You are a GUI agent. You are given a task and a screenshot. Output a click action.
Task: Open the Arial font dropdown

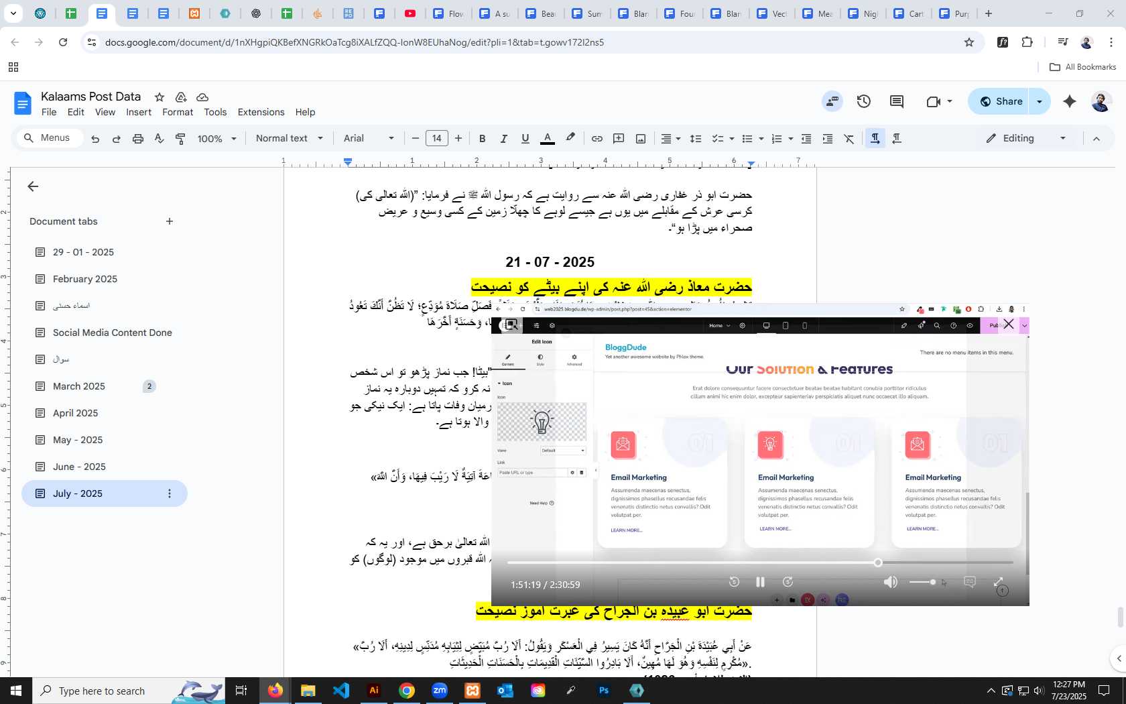(369, 139)
